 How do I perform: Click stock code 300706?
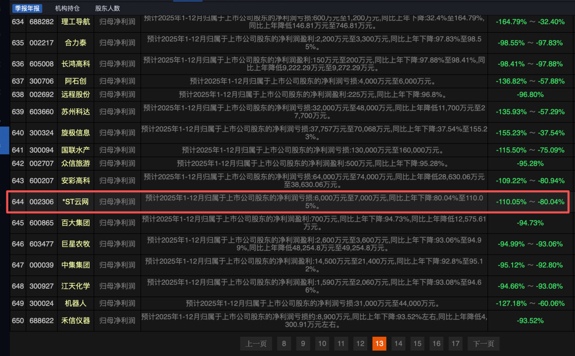(x=42, y=81)
